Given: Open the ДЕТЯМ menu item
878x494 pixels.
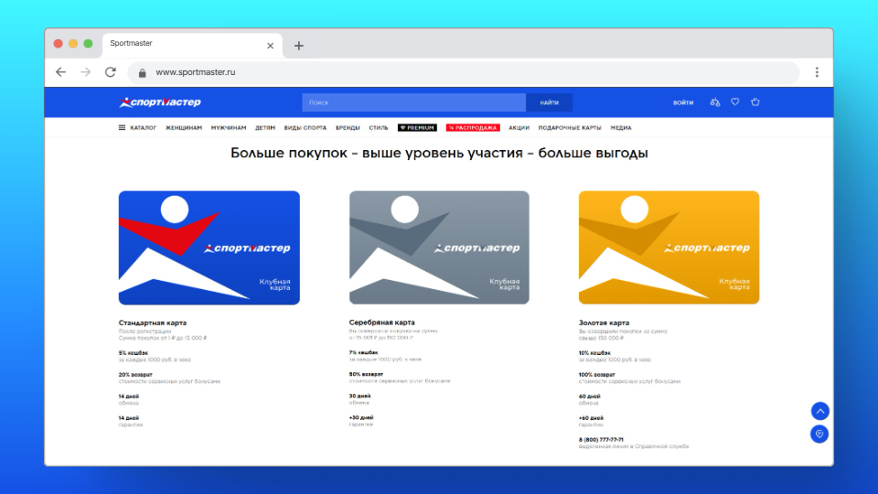Looking at the screenshot, I should pyautogui.click(x=265, y=128).
